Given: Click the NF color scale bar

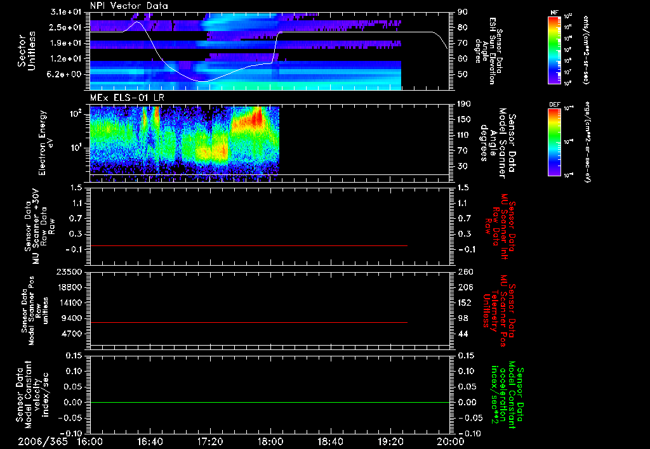Looking at the screenshot, I should 554,50.
